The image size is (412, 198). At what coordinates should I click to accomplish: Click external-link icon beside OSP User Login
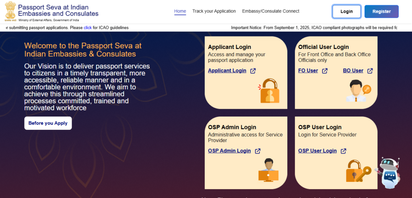344,151
